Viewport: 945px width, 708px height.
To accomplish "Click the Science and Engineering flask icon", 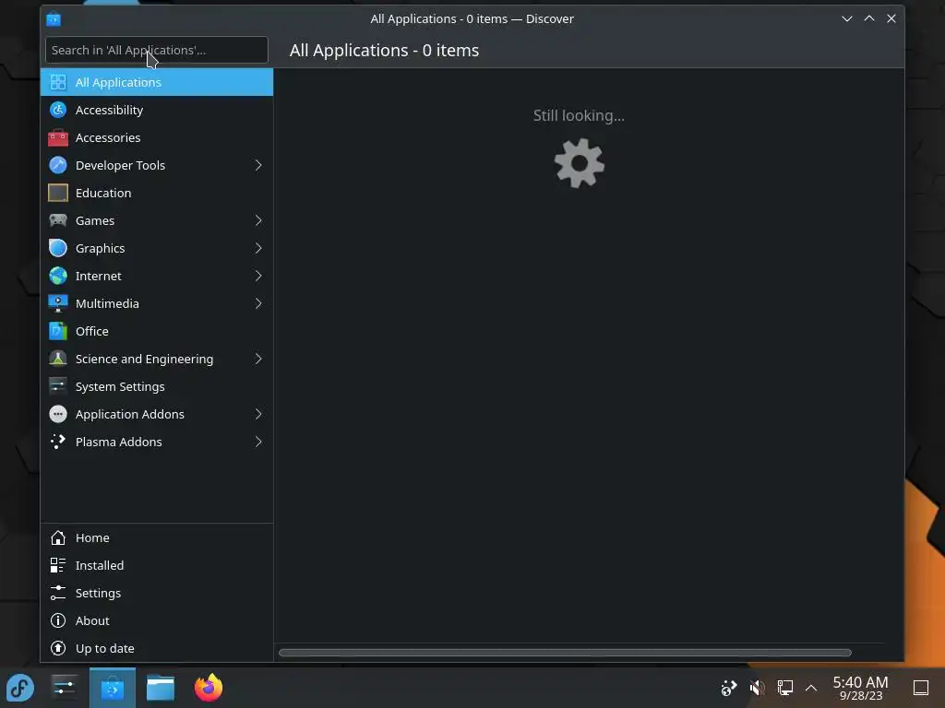I will [x=58, y=359].
